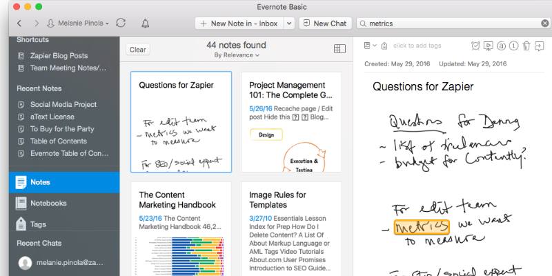Open recent note Table of Contents

coord(59,141)
